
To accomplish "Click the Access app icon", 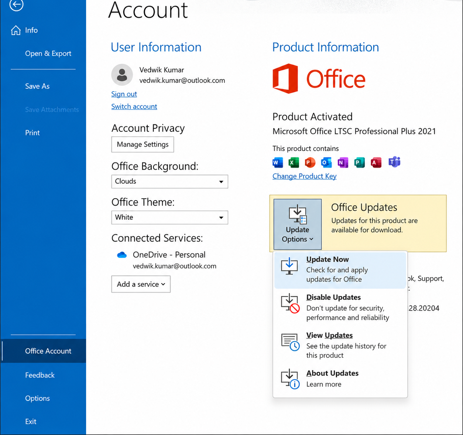I will 376,162.
